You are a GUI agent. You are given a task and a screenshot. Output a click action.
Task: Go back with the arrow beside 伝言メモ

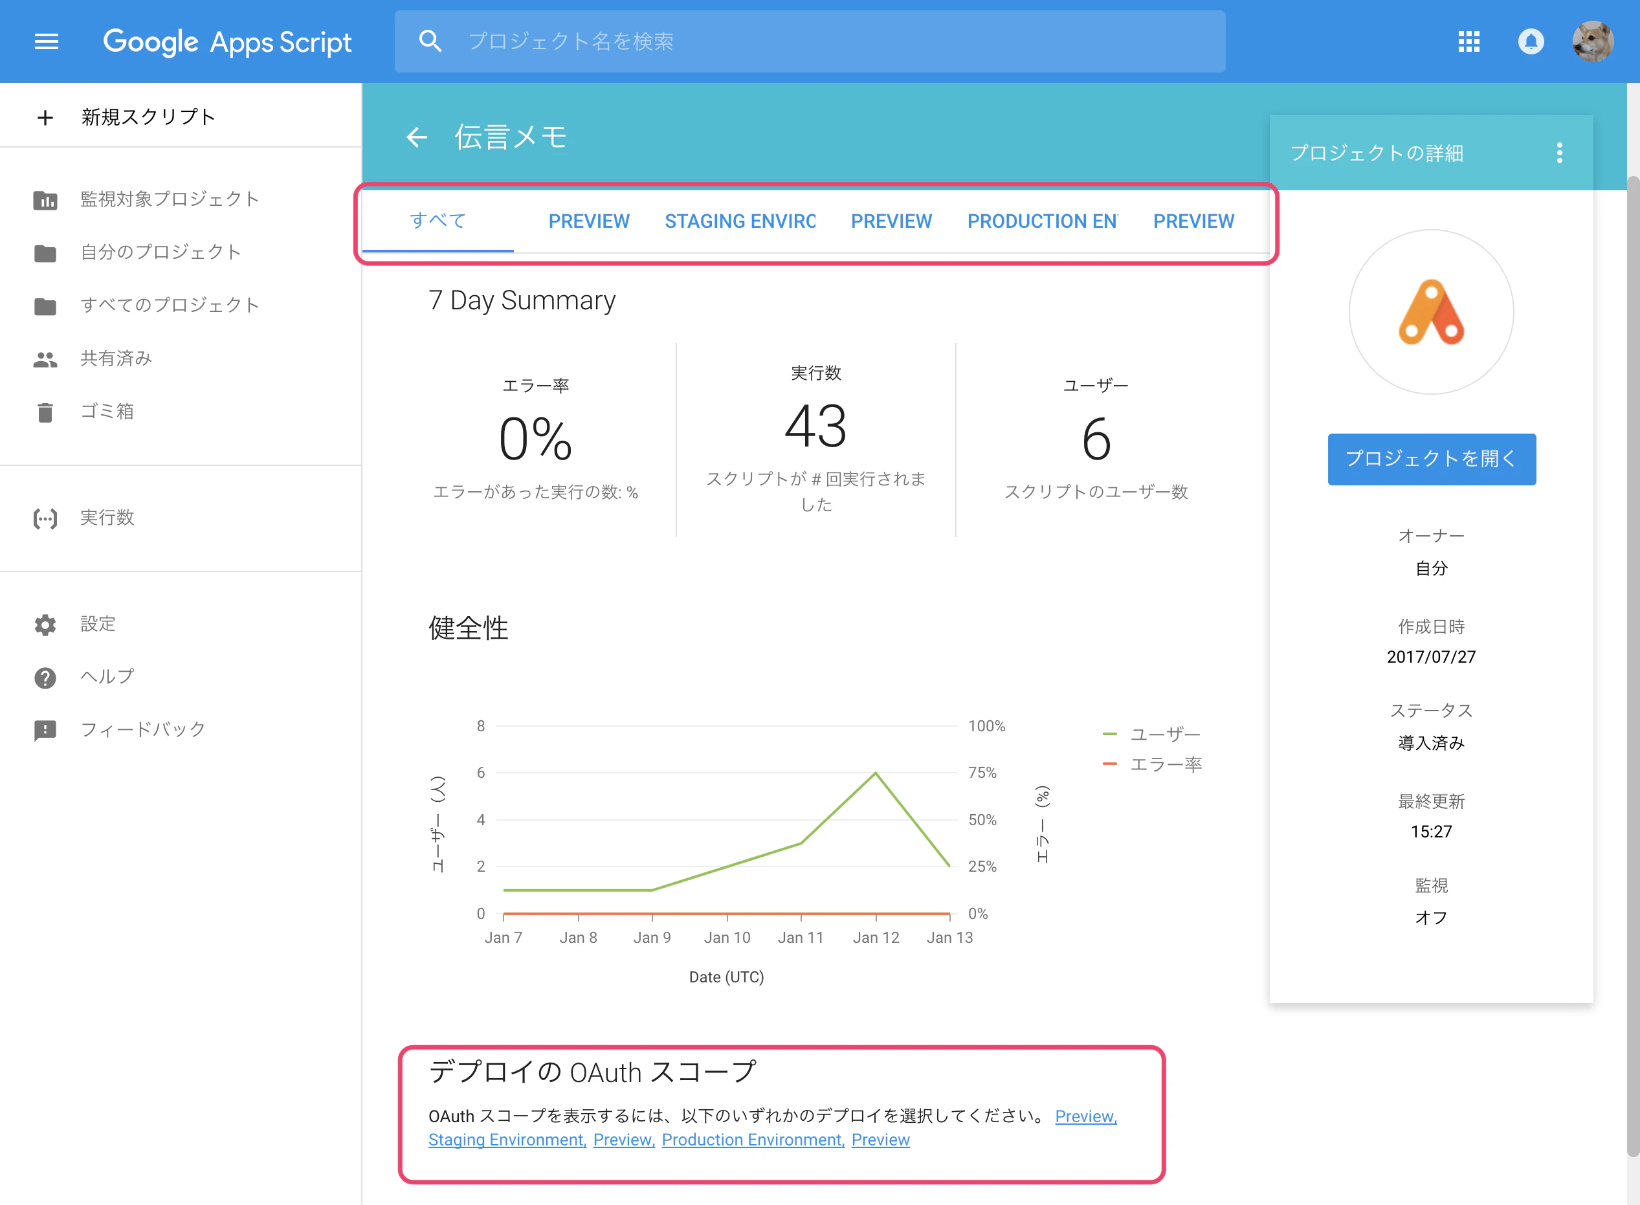417,137
